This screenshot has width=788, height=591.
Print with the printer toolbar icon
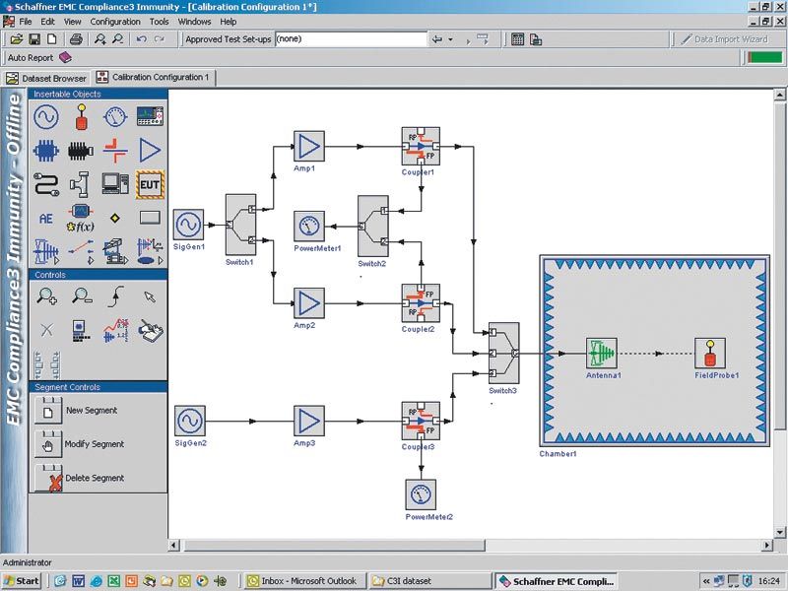pos(76,39)
